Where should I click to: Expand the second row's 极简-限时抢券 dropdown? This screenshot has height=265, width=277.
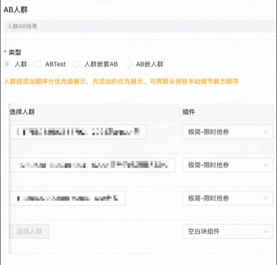click(x=228, y=165)
